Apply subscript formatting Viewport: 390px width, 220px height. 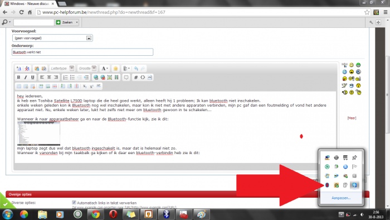pyautogui.click(x=85, y=86)
